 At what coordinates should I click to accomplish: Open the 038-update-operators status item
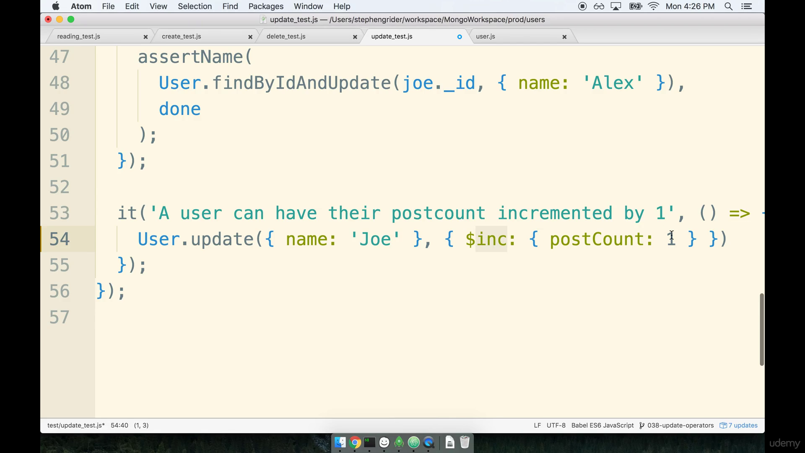coord(677,425)
